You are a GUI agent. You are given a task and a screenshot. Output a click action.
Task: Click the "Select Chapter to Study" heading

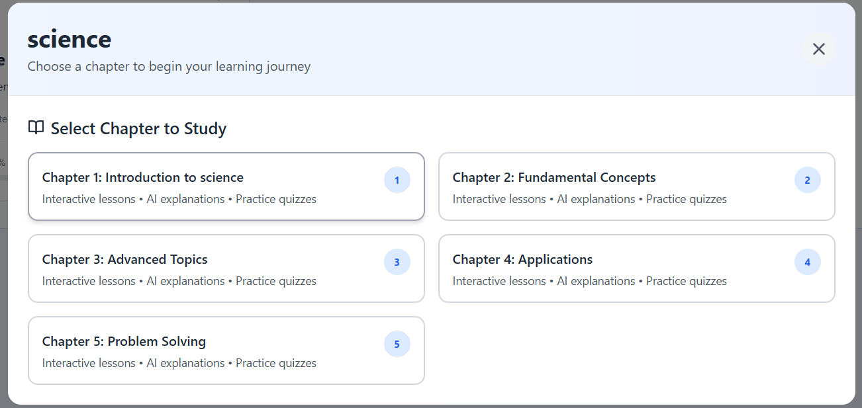[x=138, y=128]
